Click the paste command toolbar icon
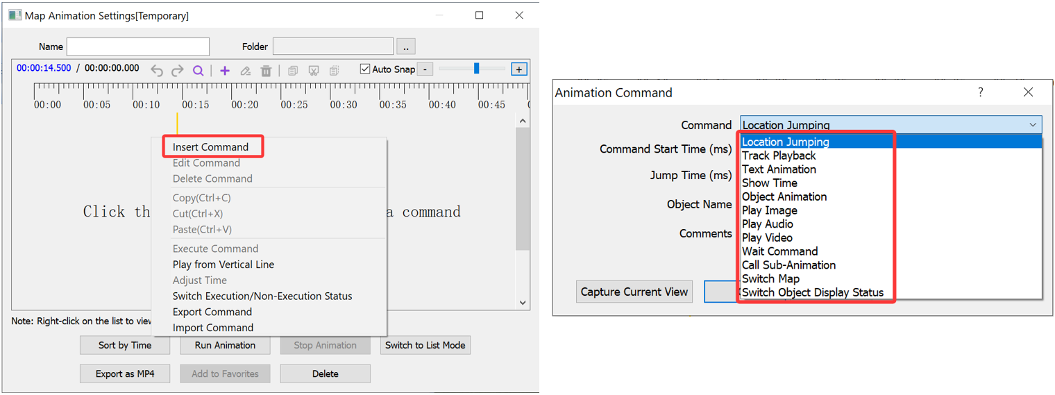The width and height of the screenshot is (1055, 395). [x=335, y=70]
